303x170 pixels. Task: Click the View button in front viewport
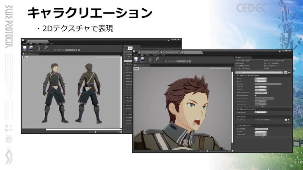(136, 69)
